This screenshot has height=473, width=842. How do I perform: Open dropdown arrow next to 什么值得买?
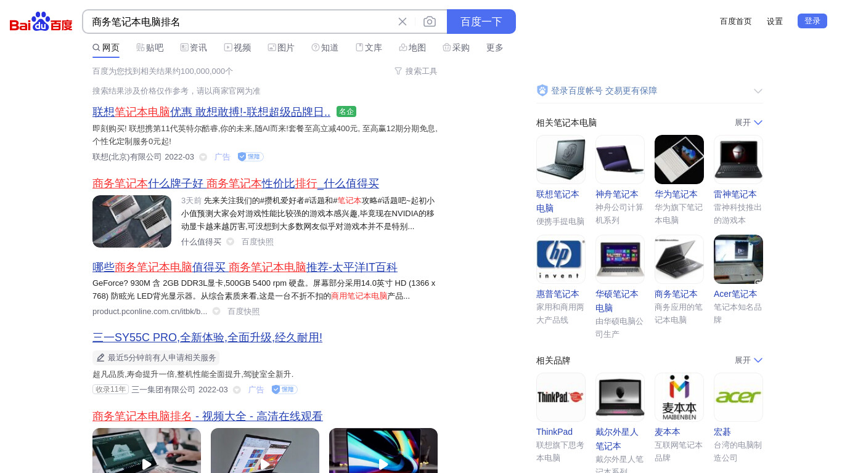click(x=230, y=242)
